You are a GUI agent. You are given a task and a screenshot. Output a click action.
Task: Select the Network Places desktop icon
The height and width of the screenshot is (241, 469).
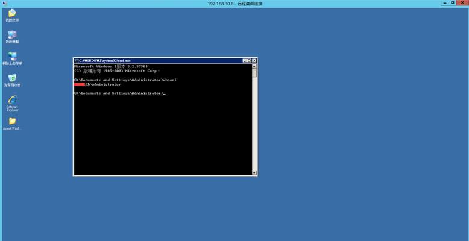tap(12, 58)
